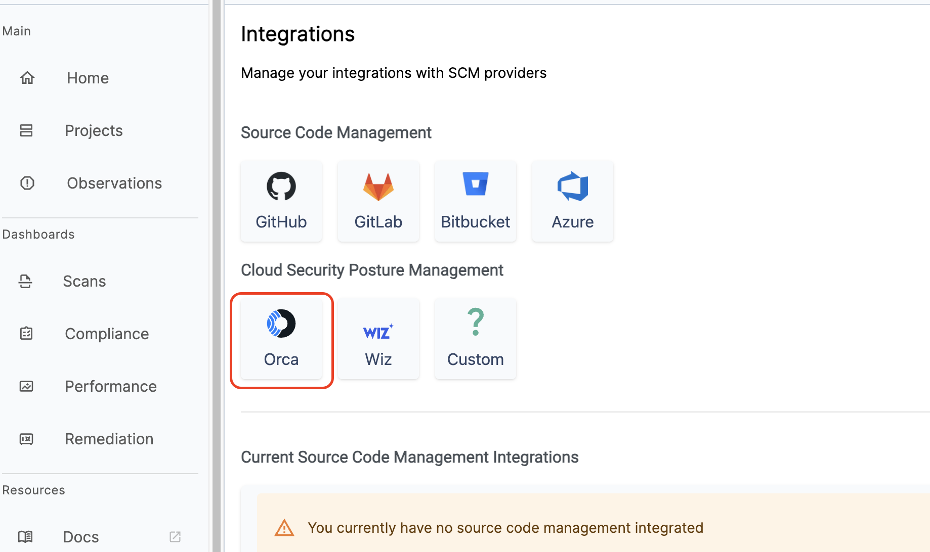This screenshot has height=552, width=930.
Task: Choose the GitLab integration card label
Action: click(x=378, y=222)
